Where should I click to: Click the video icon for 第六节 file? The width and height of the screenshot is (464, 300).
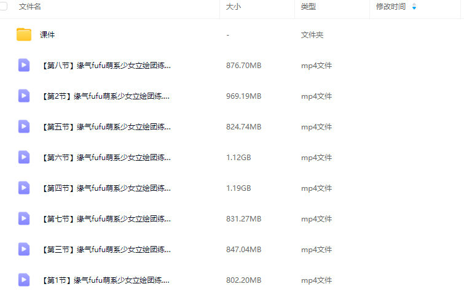(x=24, y=157)
